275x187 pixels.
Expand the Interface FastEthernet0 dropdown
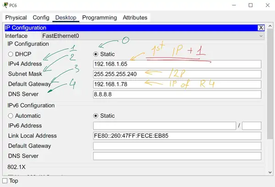pos(151,36)
